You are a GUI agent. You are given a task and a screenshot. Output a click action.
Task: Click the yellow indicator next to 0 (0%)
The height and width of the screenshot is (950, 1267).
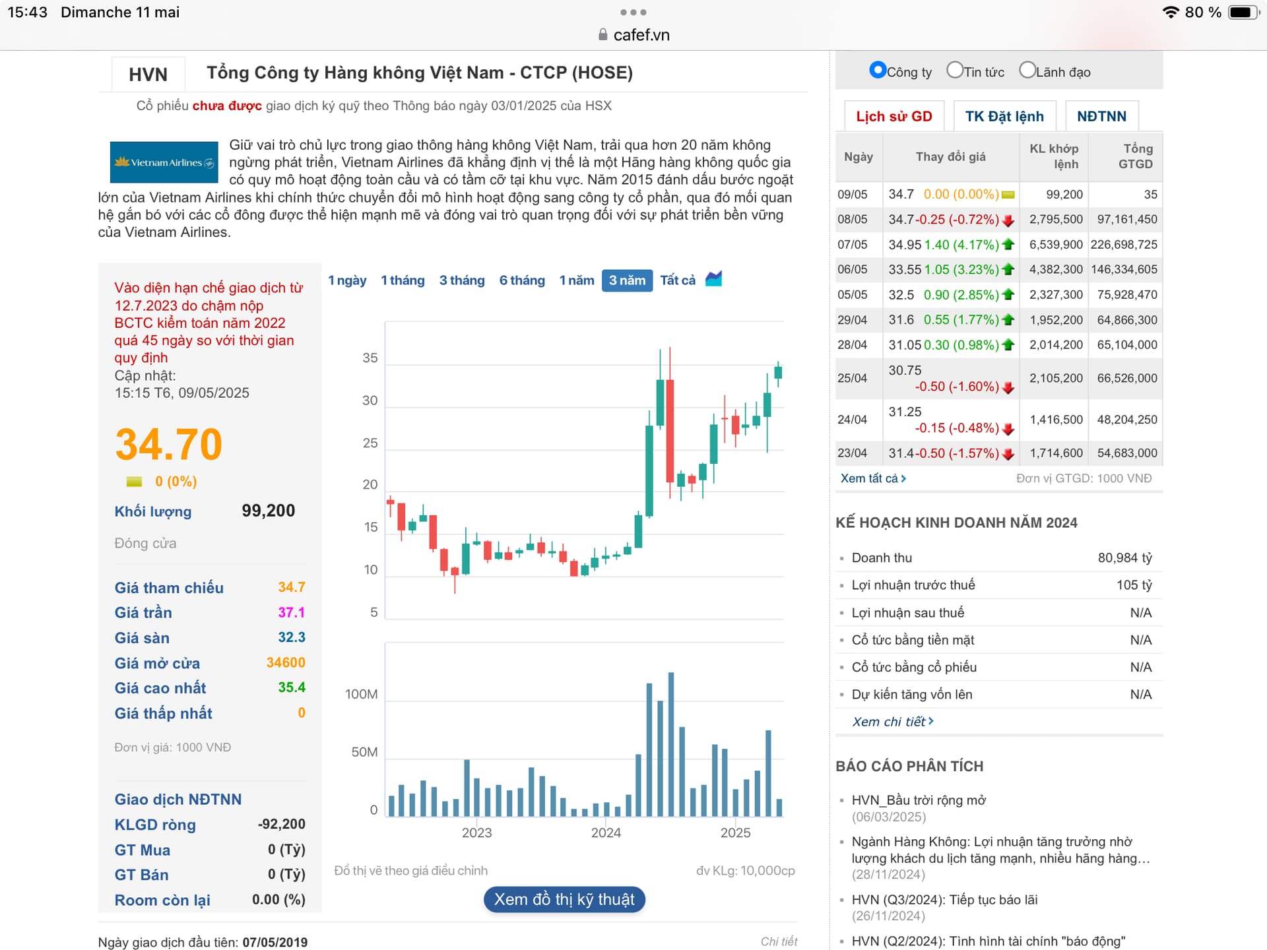coord(134,482)
